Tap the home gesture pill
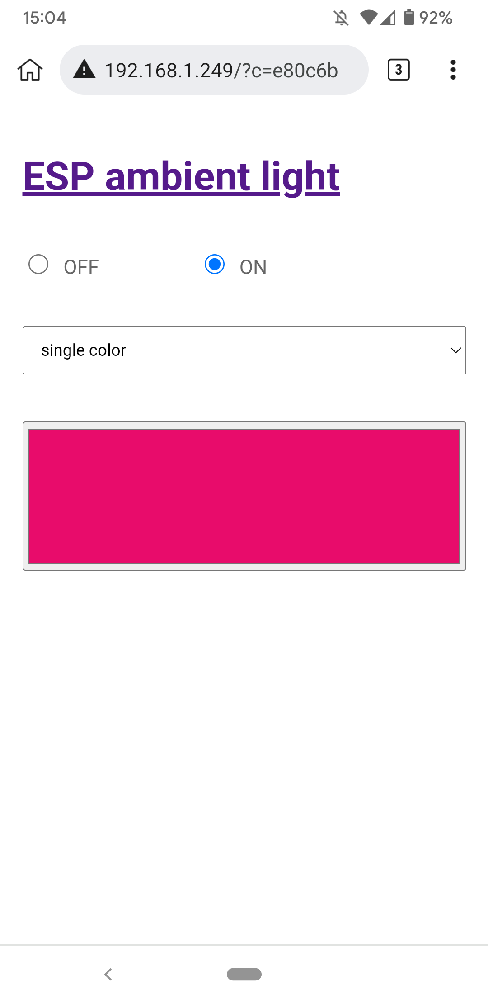Viewport: 488px width, 1004px height. 244,974
